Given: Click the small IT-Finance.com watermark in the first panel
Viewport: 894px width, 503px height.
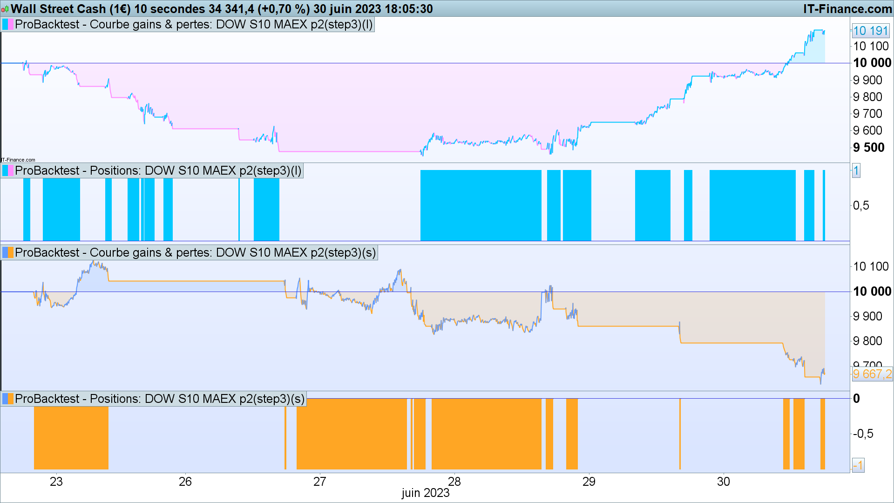Looking at the screenshot, I should [18, 160].
